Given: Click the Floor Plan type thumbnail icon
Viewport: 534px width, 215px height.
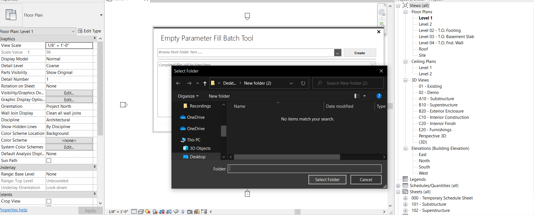Looking at the screenshot, I should [x=11, y=15].
